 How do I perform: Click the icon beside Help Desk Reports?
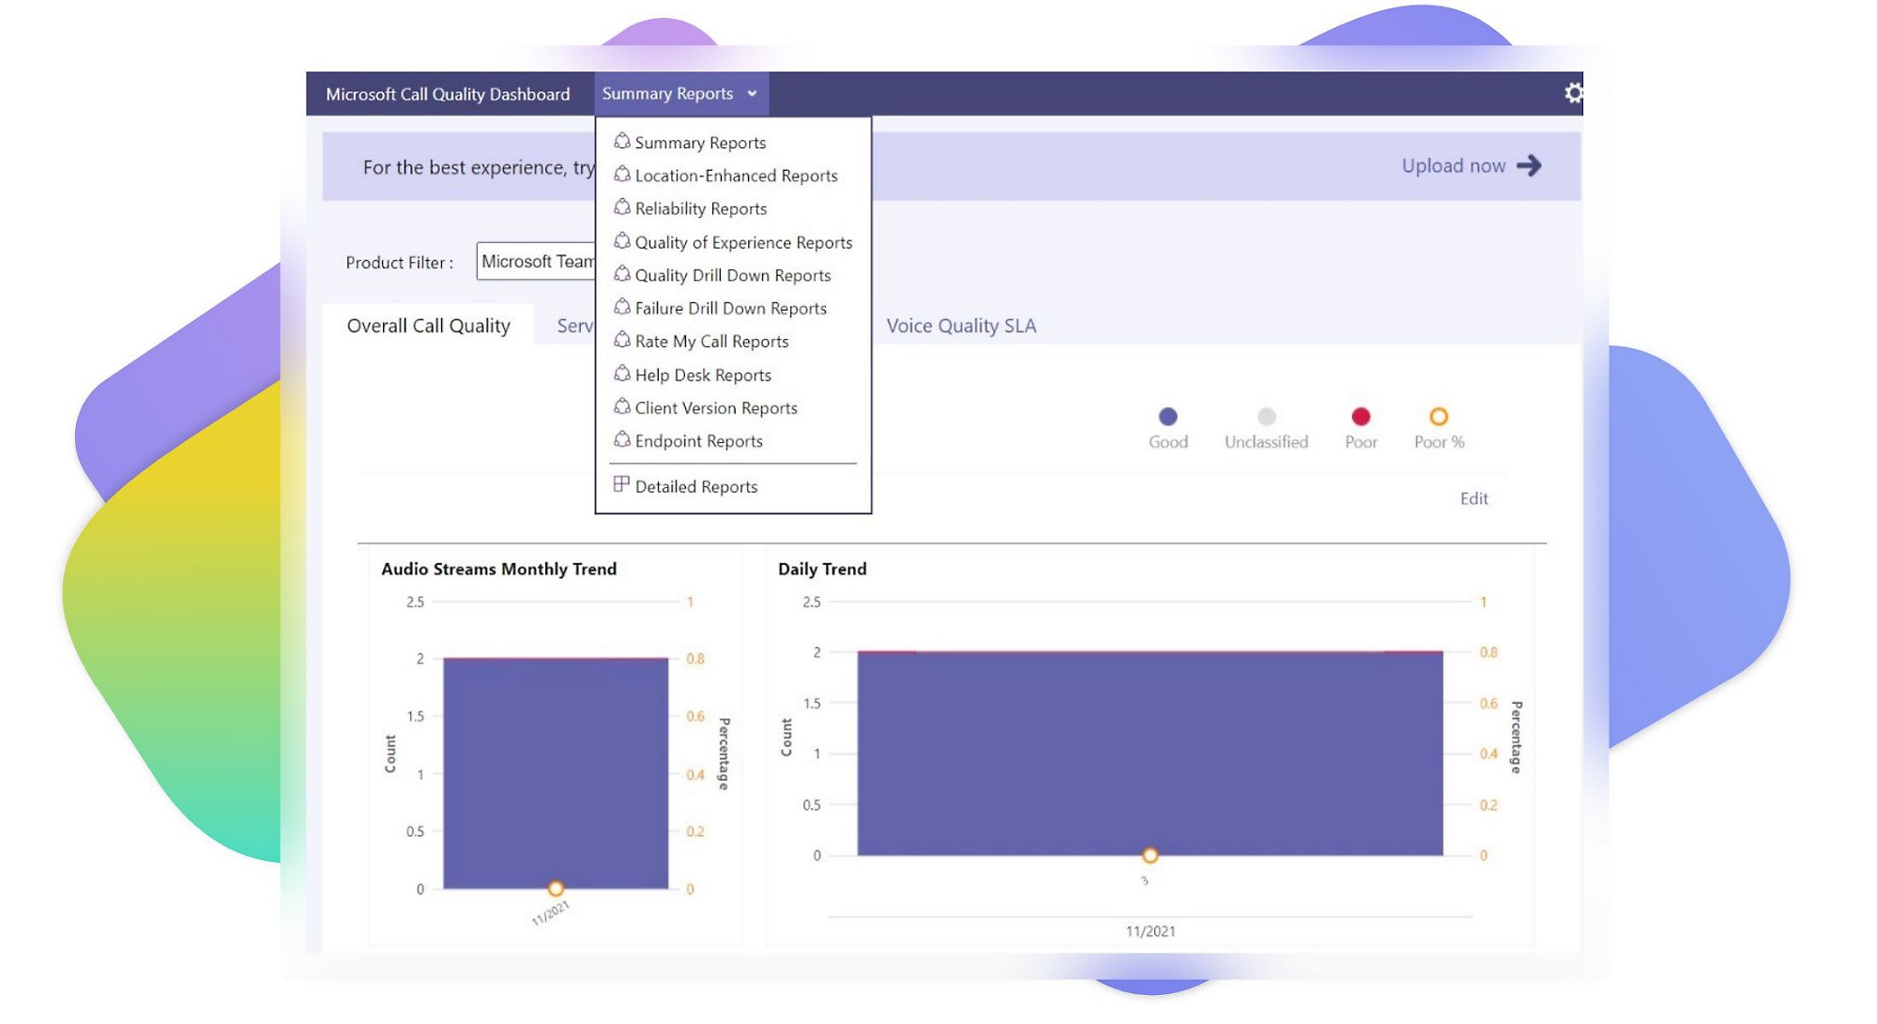[x=621, y=374]
